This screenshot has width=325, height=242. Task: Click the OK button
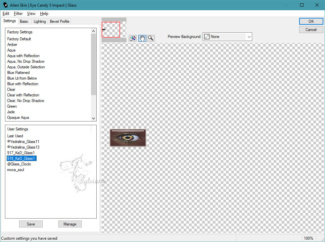pos(311,21)
